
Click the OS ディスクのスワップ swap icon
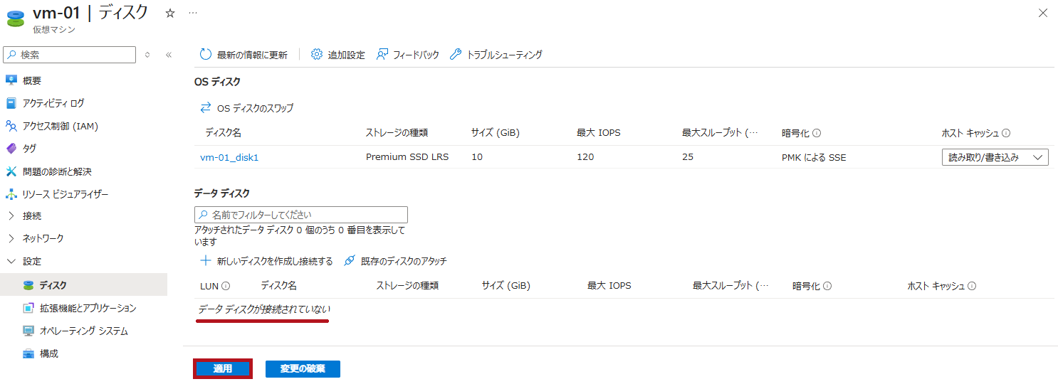tap(206, 108)
